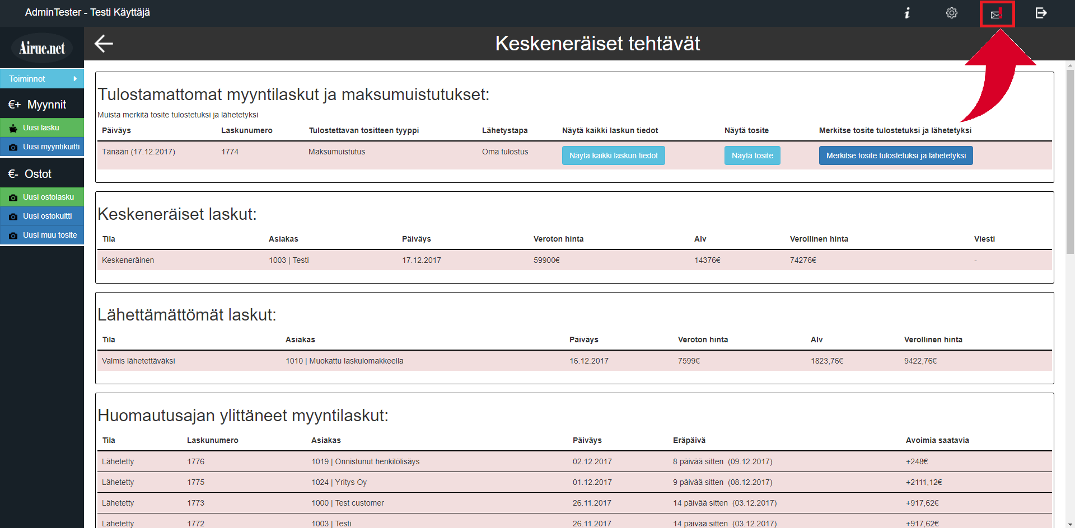Screen dimensions: 1075x528
Task: Click Valmis lähetettäväksi status cell
Action: coord(138,361)
